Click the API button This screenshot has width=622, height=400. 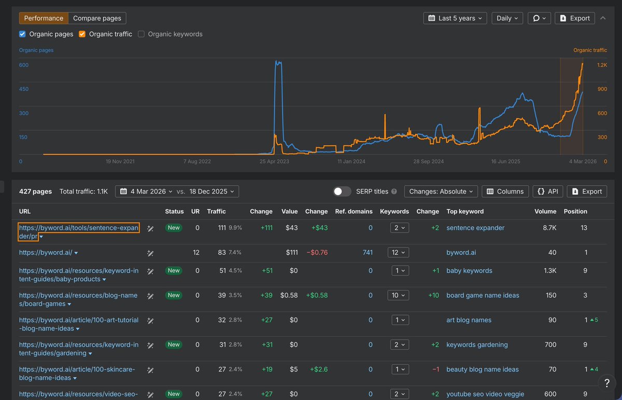tap(548, 191)
